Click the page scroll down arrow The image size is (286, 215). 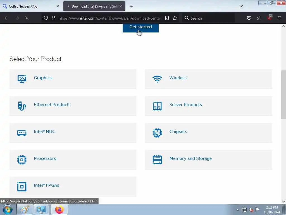point(283,202)
